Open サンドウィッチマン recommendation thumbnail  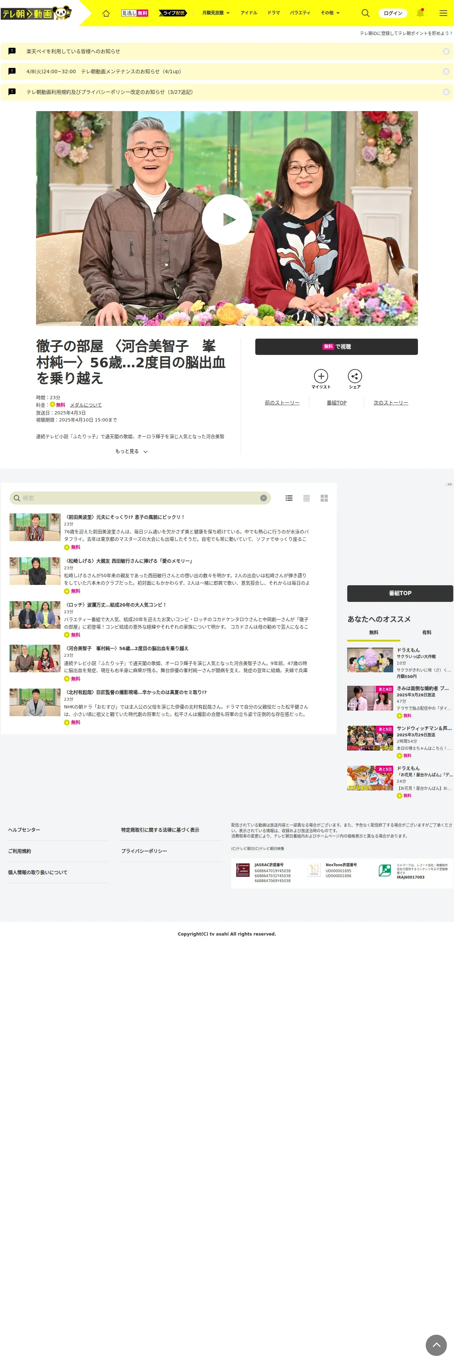click(370, 738)
